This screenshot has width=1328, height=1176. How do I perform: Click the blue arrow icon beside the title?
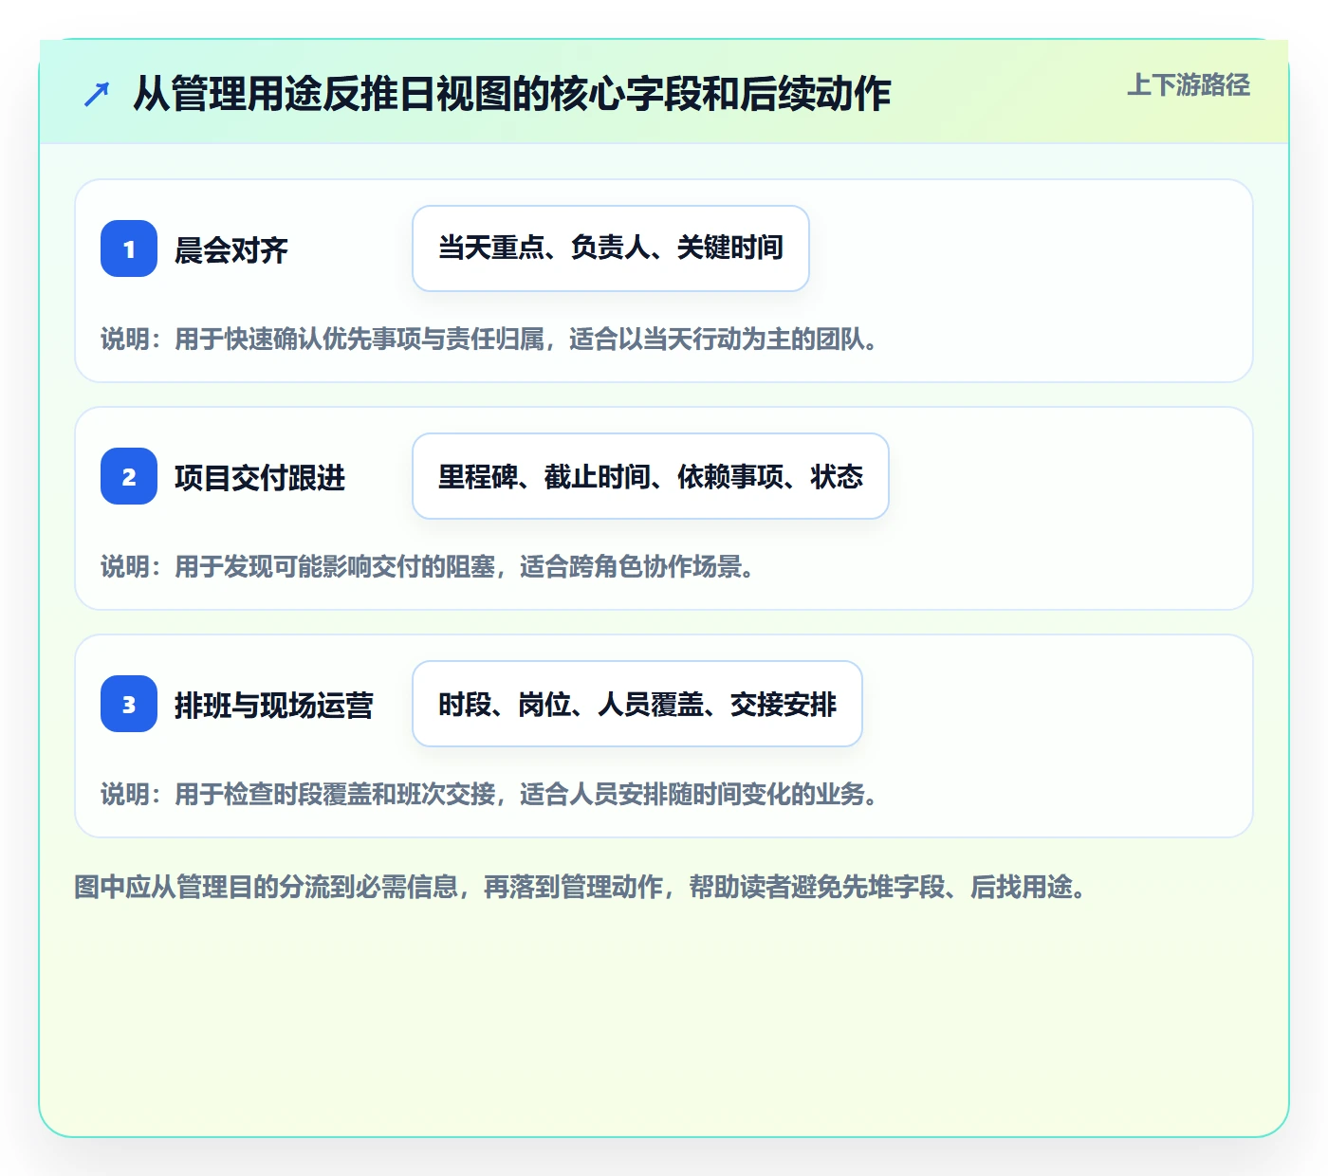pyautogui.click(x=97, y=94)
